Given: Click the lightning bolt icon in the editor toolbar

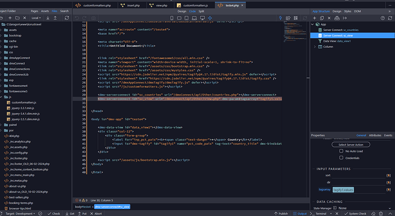Looking at the screenshot, I should (x=281, y=18).
